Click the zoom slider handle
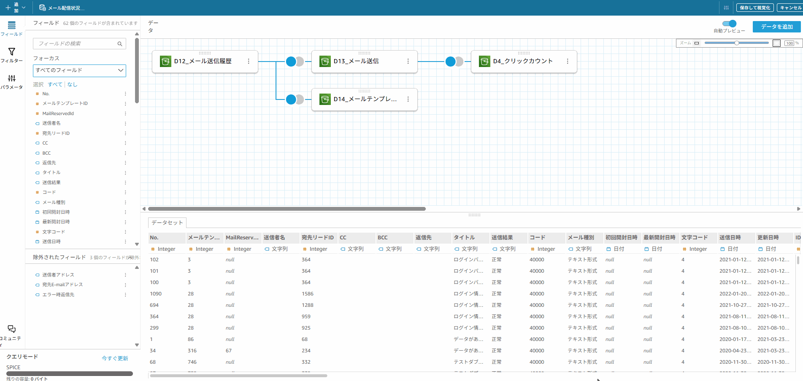This screenshot has width=803, height=381. pyautogui.click(x=737, y=43)
